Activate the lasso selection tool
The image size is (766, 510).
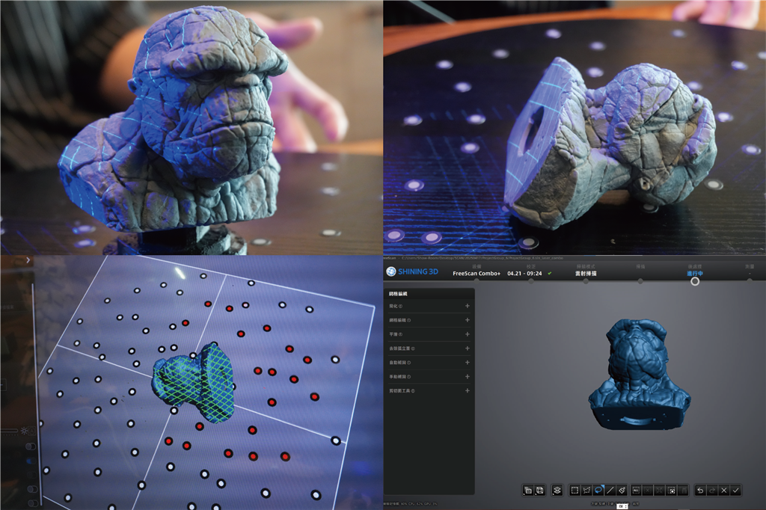(x=598, y=490)
